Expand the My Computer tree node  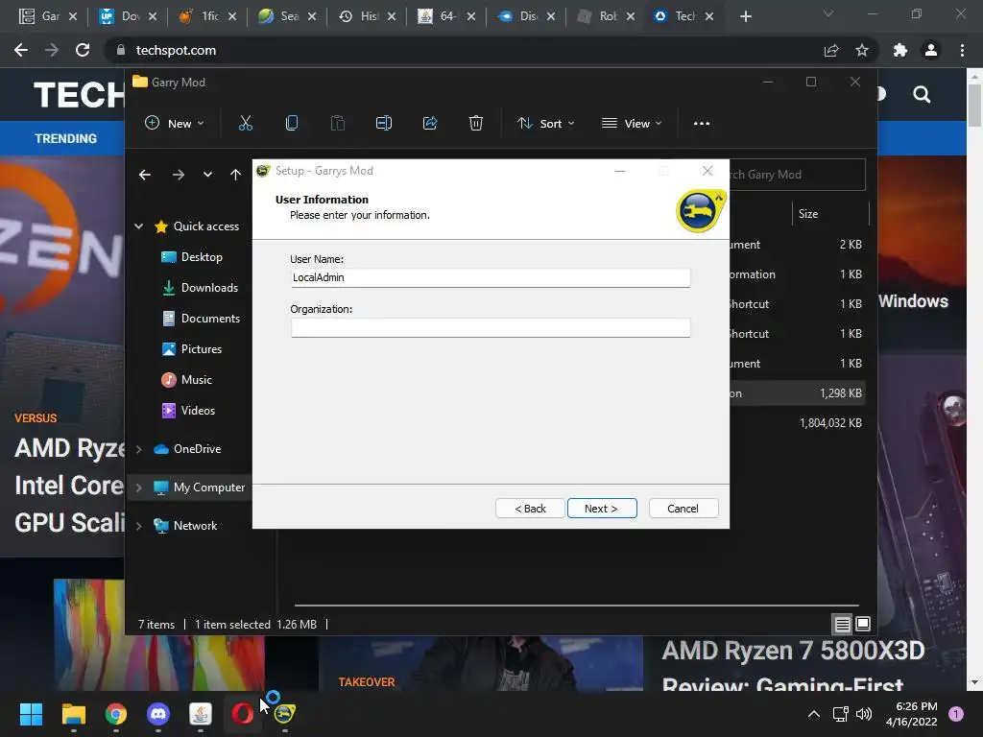coord(138,487)
